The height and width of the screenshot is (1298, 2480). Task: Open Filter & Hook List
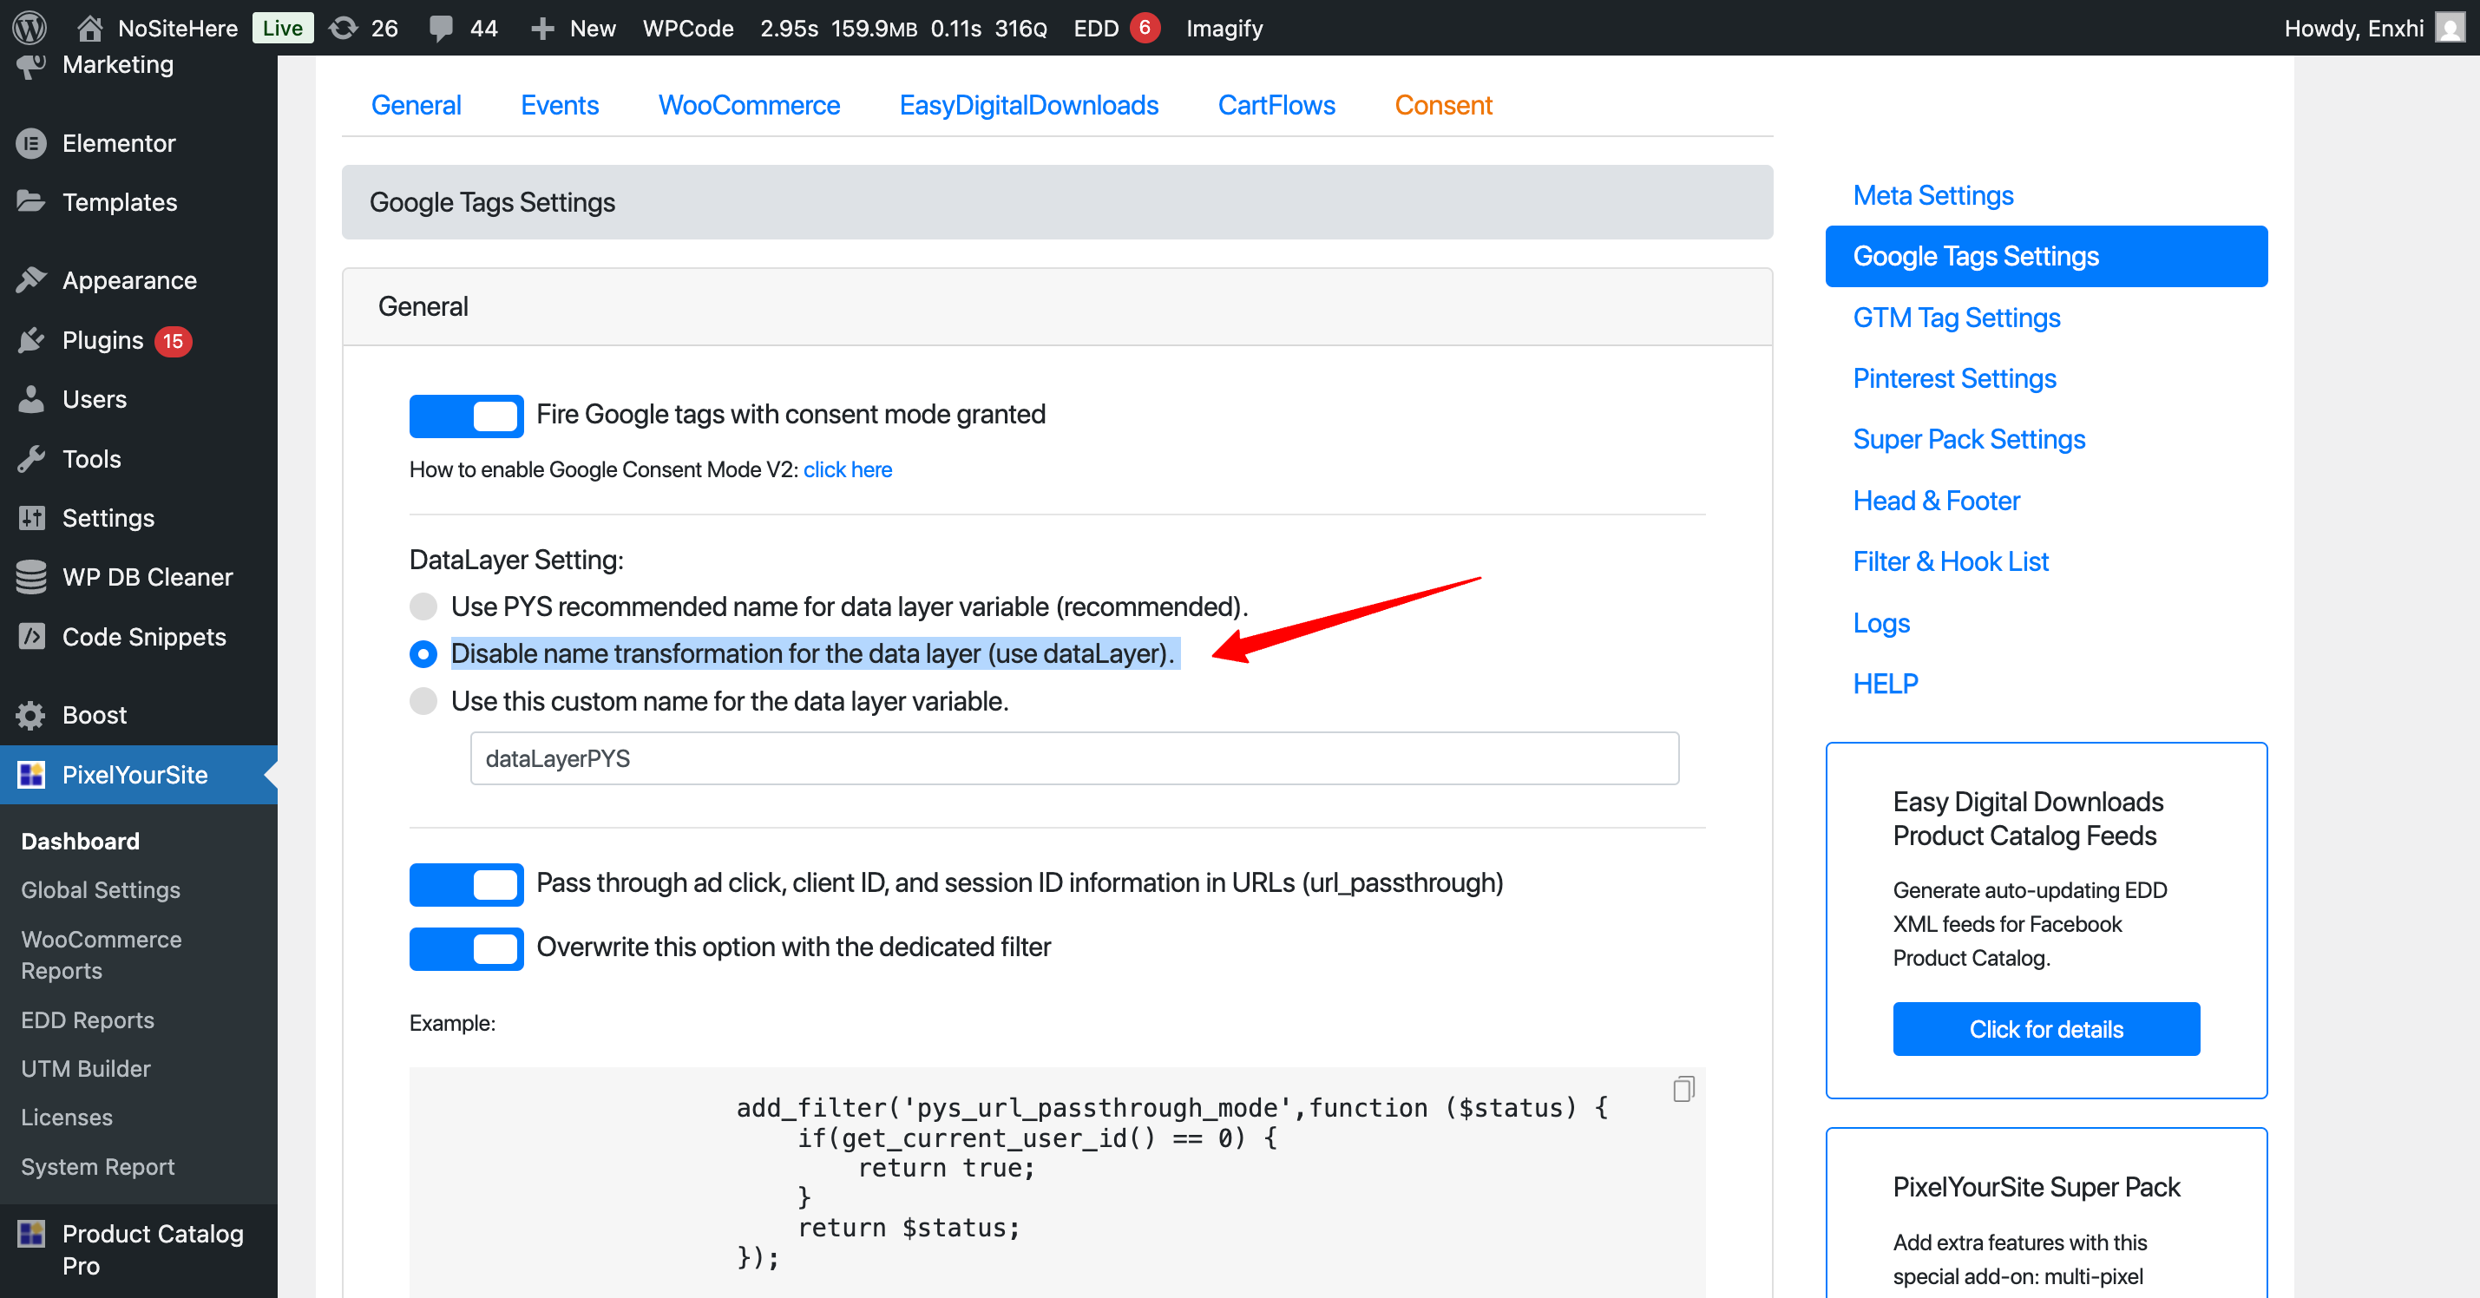1951,561
